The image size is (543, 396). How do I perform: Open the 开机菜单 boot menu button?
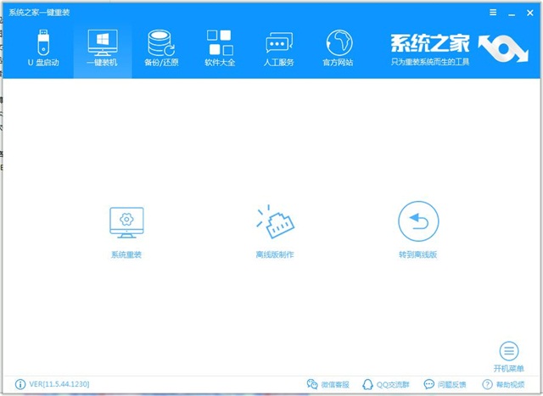coord(508,356)
